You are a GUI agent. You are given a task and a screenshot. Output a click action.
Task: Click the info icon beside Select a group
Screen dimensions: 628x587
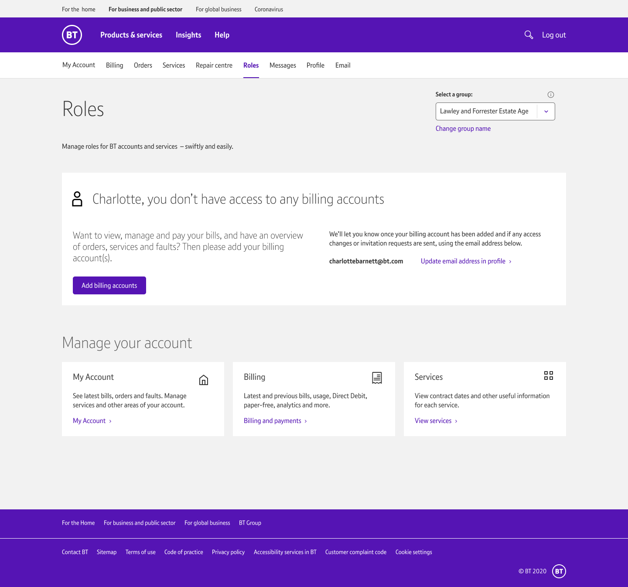pyautogui.click(x=551, y=95)
